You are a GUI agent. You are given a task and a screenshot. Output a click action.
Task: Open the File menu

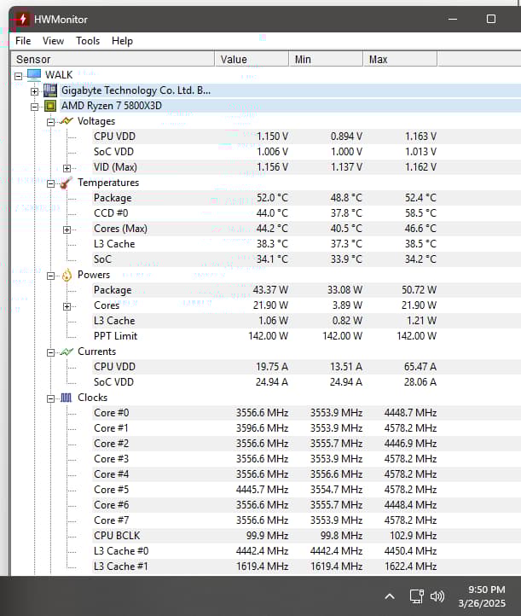(x=23, y=41)
